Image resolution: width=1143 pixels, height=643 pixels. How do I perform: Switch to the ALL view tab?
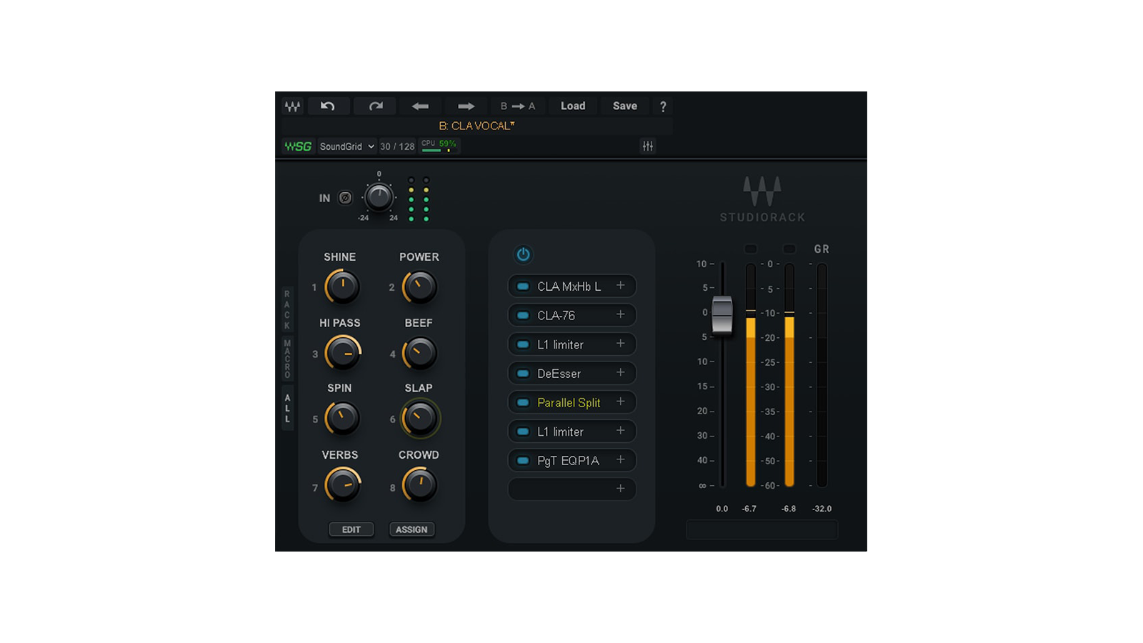point(287,409)
